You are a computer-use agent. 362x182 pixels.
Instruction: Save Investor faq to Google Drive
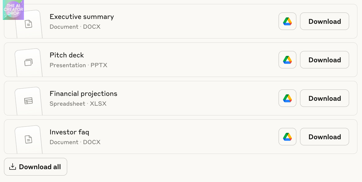click(x=287, y=136)
